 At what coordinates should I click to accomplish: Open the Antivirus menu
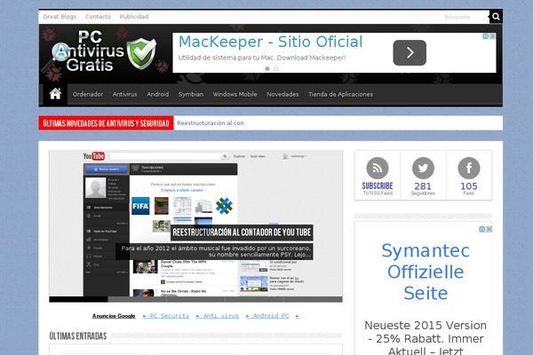coord(124,94)
